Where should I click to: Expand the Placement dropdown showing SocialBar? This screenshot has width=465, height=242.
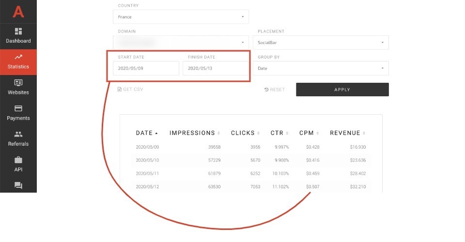pos(321,43)
